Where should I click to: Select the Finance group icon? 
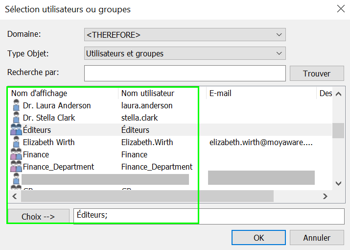click(16, 154)
